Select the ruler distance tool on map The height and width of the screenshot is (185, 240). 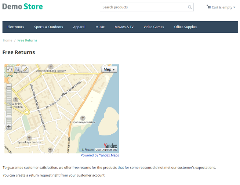[x=25, y=69]
